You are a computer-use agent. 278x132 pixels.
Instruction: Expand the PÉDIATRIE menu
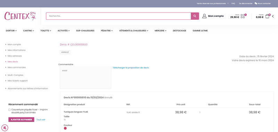pyautogui.click(x=107, y=30)
